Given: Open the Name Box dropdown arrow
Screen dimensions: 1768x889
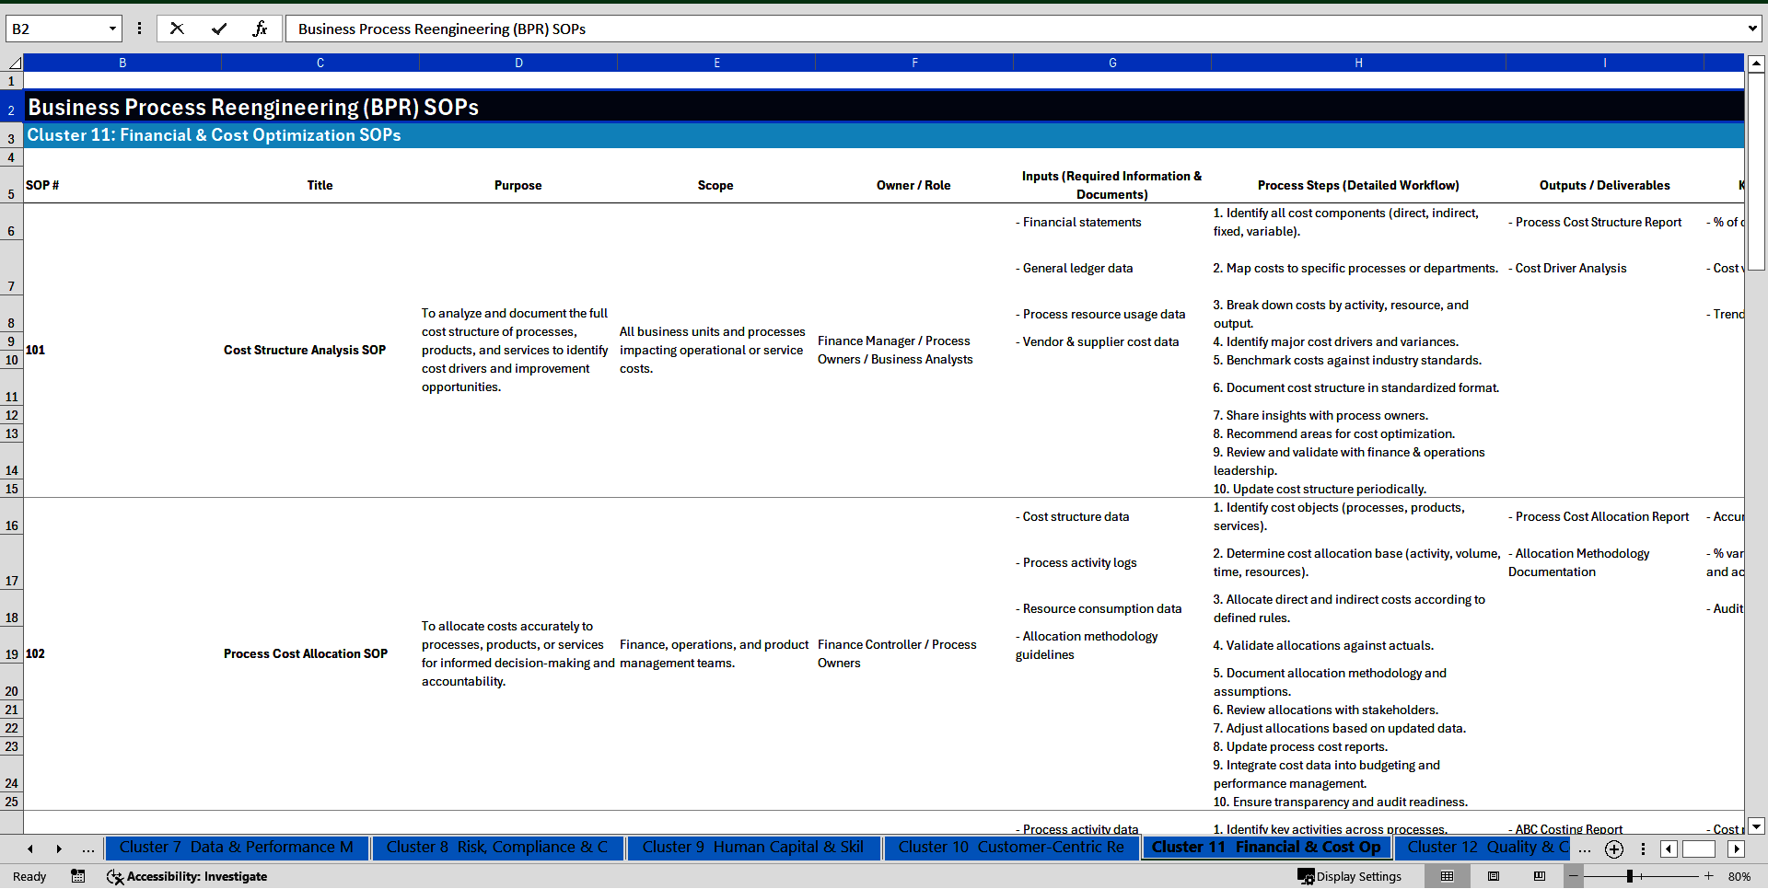Looking at the screenshot, I should tap(112, 29).
